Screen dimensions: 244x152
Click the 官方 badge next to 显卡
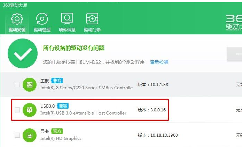tap(57, 131)
